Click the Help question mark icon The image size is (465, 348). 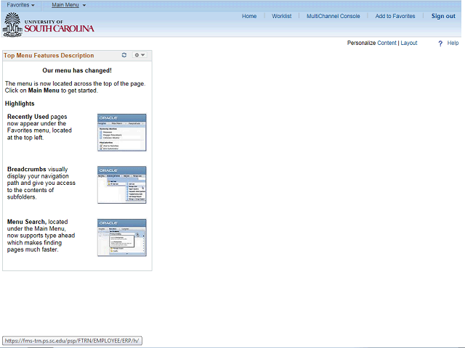440,43
